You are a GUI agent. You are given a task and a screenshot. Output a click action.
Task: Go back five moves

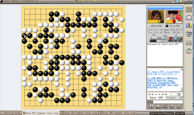(153, 94)
